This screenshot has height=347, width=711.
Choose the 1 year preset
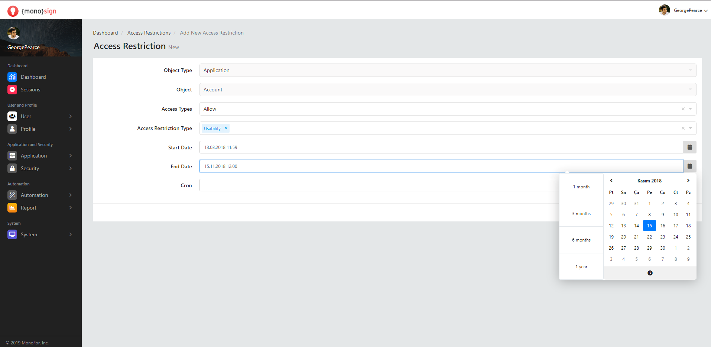[581, 267]
